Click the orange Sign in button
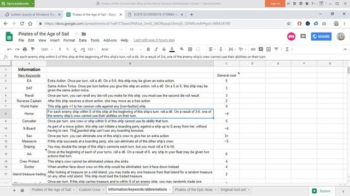The image size is (350, 196). click(275, 4)
